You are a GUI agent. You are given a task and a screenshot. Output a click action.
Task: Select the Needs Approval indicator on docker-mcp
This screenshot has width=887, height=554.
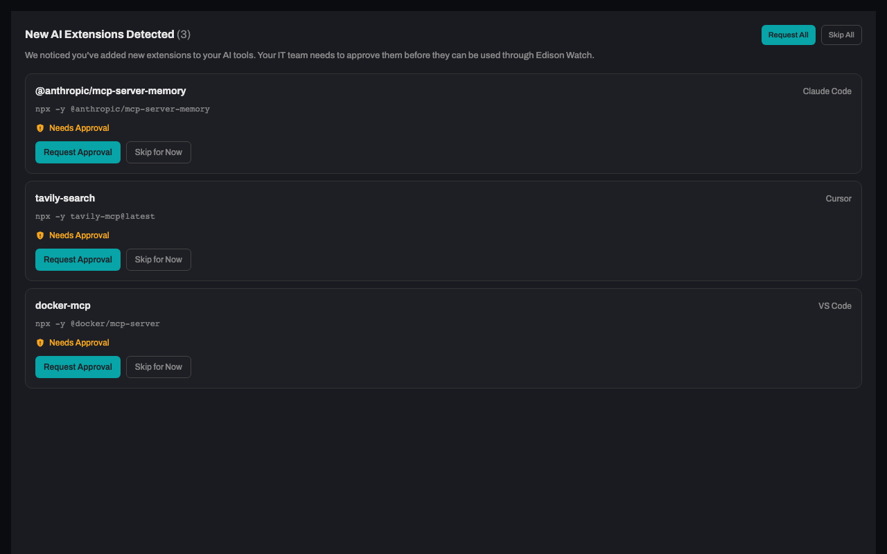[80, 342]
